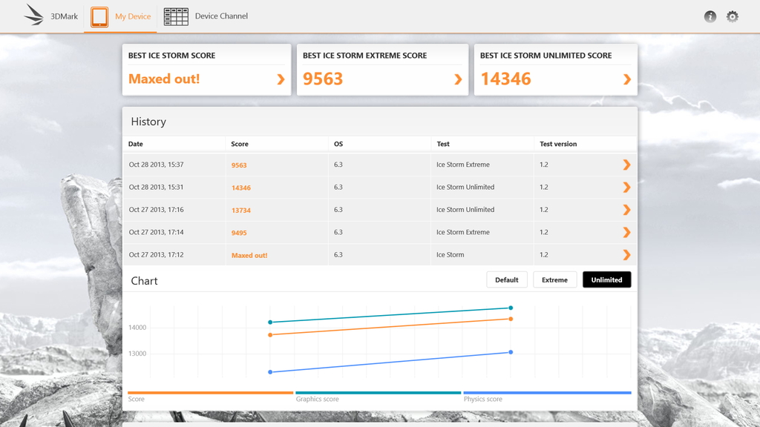Open the Device Channel grid icon
This screenshot has height=427, width=760.
point(176,16)
